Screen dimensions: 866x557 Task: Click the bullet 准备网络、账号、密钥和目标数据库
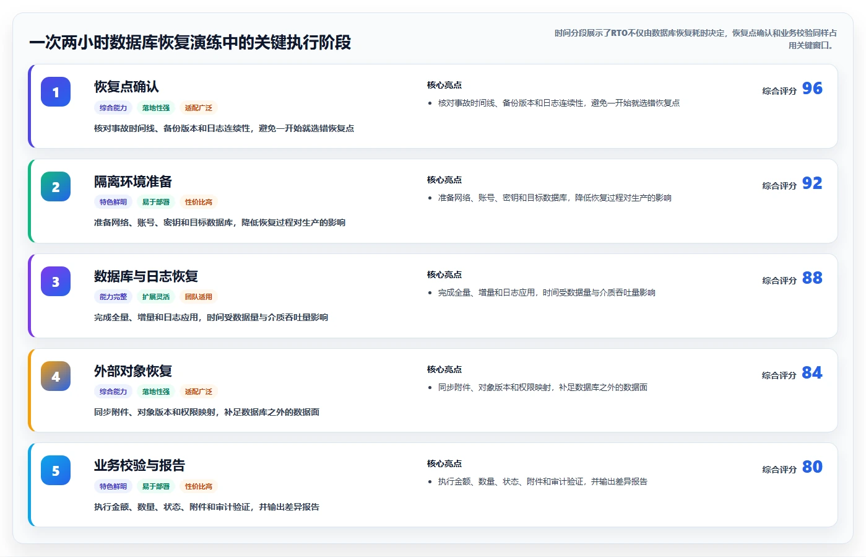pyautogui.click(x=555, y=198)
